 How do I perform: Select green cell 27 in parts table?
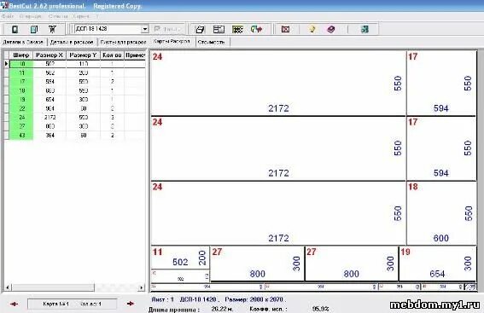coord(21,126)
